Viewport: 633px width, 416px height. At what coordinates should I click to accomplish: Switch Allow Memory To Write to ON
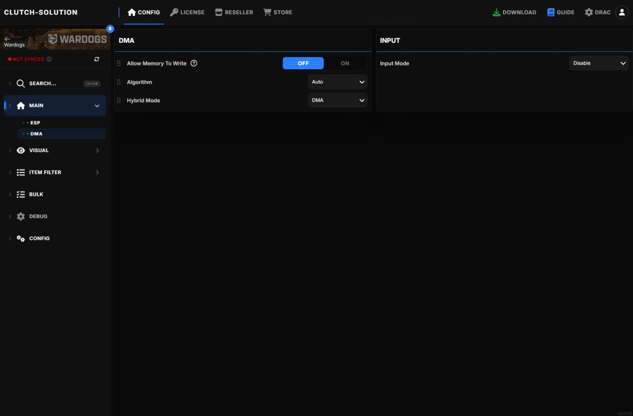(345, 63)
